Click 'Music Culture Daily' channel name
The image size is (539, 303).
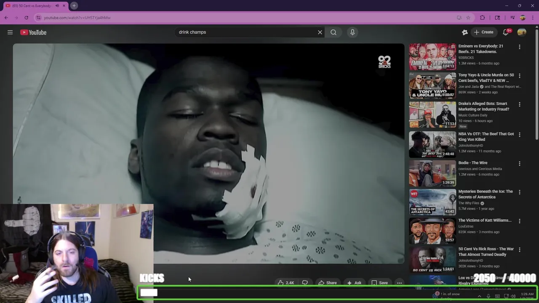coord(473,115)
